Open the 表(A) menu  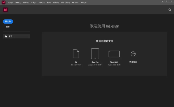[x=49, y=3]
